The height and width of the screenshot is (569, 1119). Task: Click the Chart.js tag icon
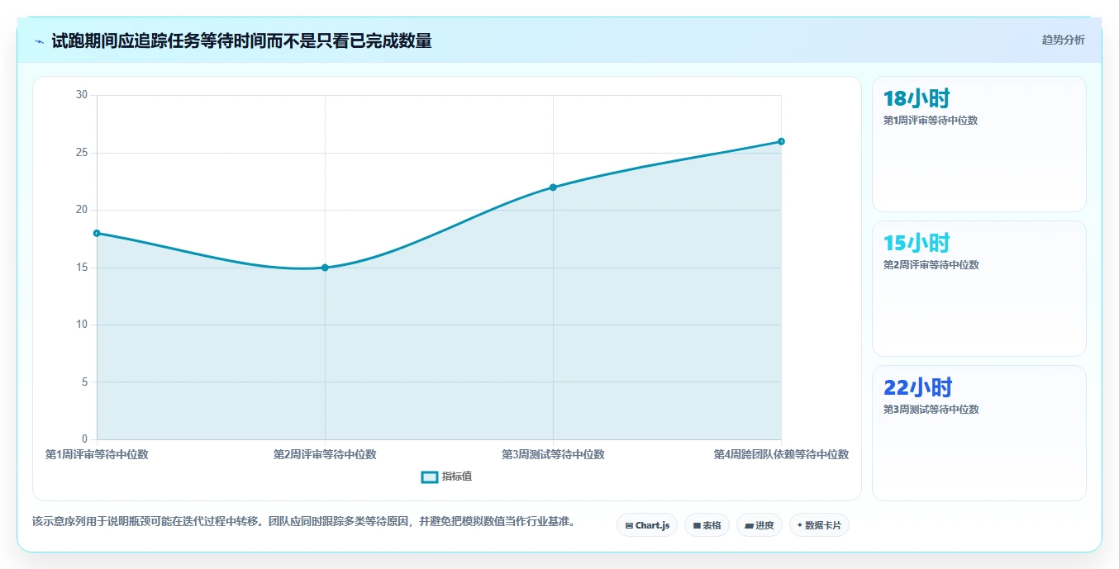[x=629, y=525]
